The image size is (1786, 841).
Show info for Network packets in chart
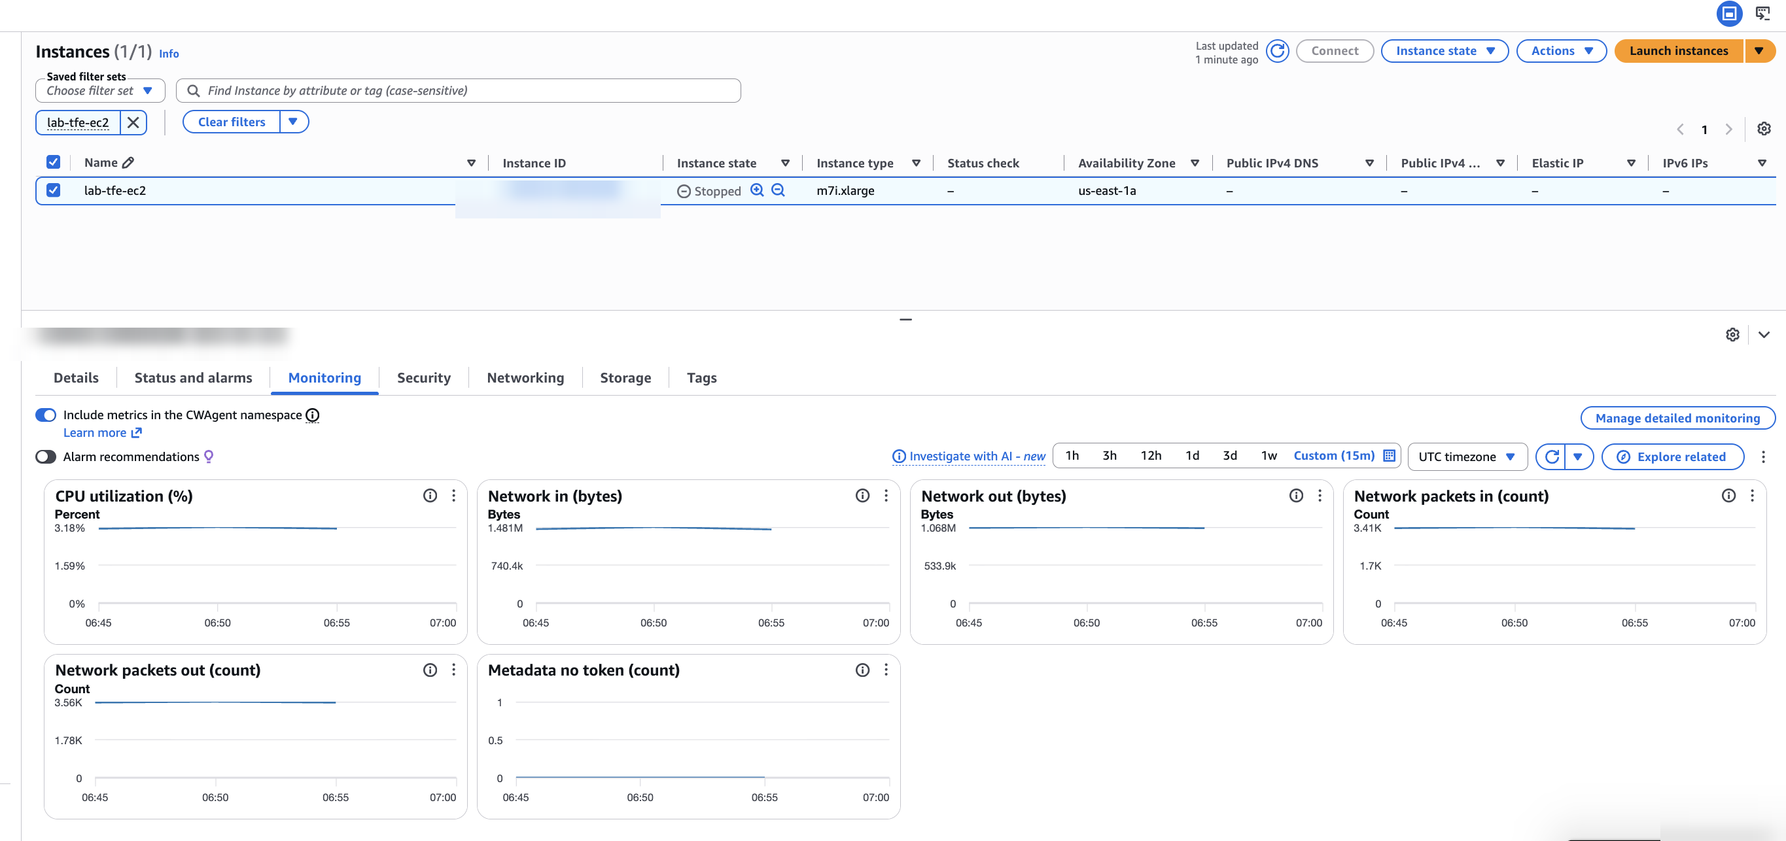(x=1728, y=496)
